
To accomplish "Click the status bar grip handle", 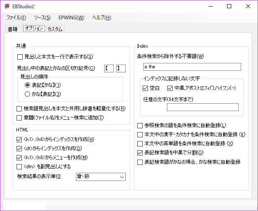I will click(2, 205).
